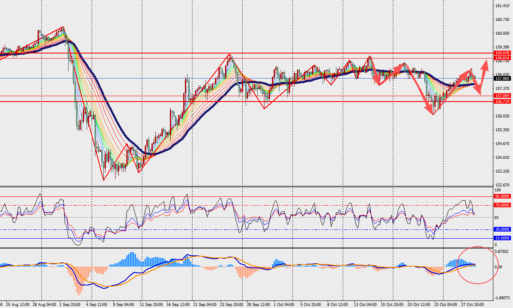The width and height of the screenshot is (513, 308).
Task: Click the red 158.834 price level label
Action: (502, 58)
